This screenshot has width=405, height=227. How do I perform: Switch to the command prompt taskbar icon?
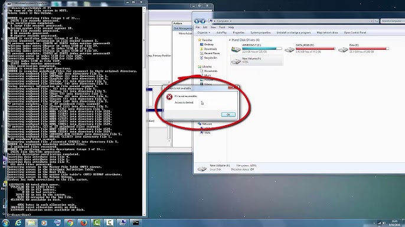pos(136,223)
